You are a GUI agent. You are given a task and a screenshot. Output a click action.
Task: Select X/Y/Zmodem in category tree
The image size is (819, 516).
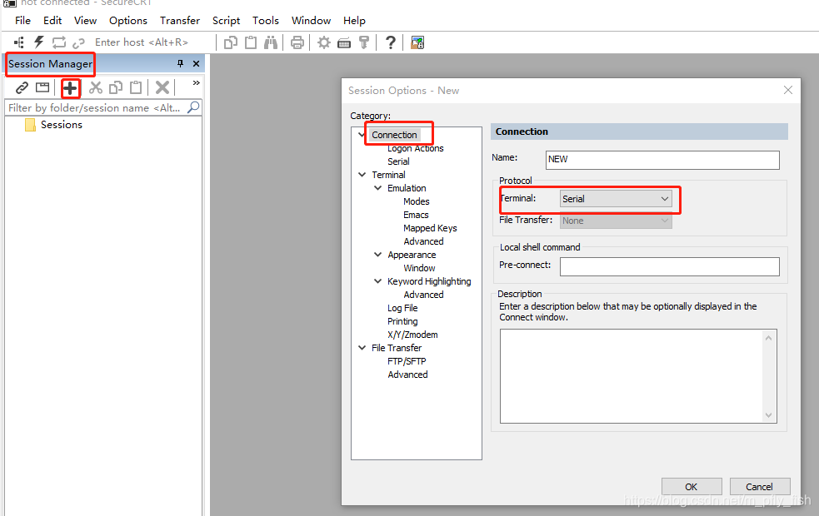click(x=412, y=335)
